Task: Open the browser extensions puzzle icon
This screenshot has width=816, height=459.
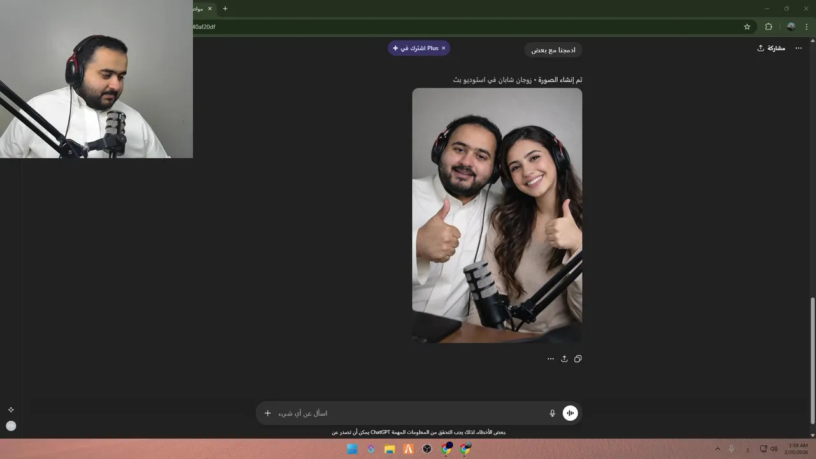Action: pos(768,27)
